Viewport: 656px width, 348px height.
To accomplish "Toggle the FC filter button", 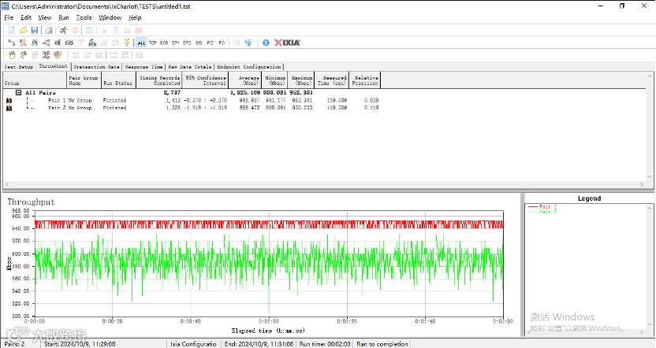I will pos(222,43).
